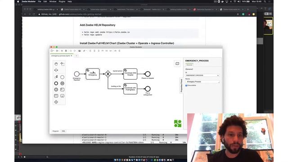Click the save-as toolbar icon
Screen dimensions: 288x162
tap(66, 51)
